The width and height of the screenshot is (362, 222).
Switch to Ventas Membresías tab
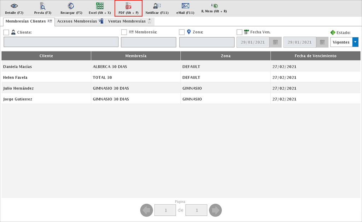point(129,21)
